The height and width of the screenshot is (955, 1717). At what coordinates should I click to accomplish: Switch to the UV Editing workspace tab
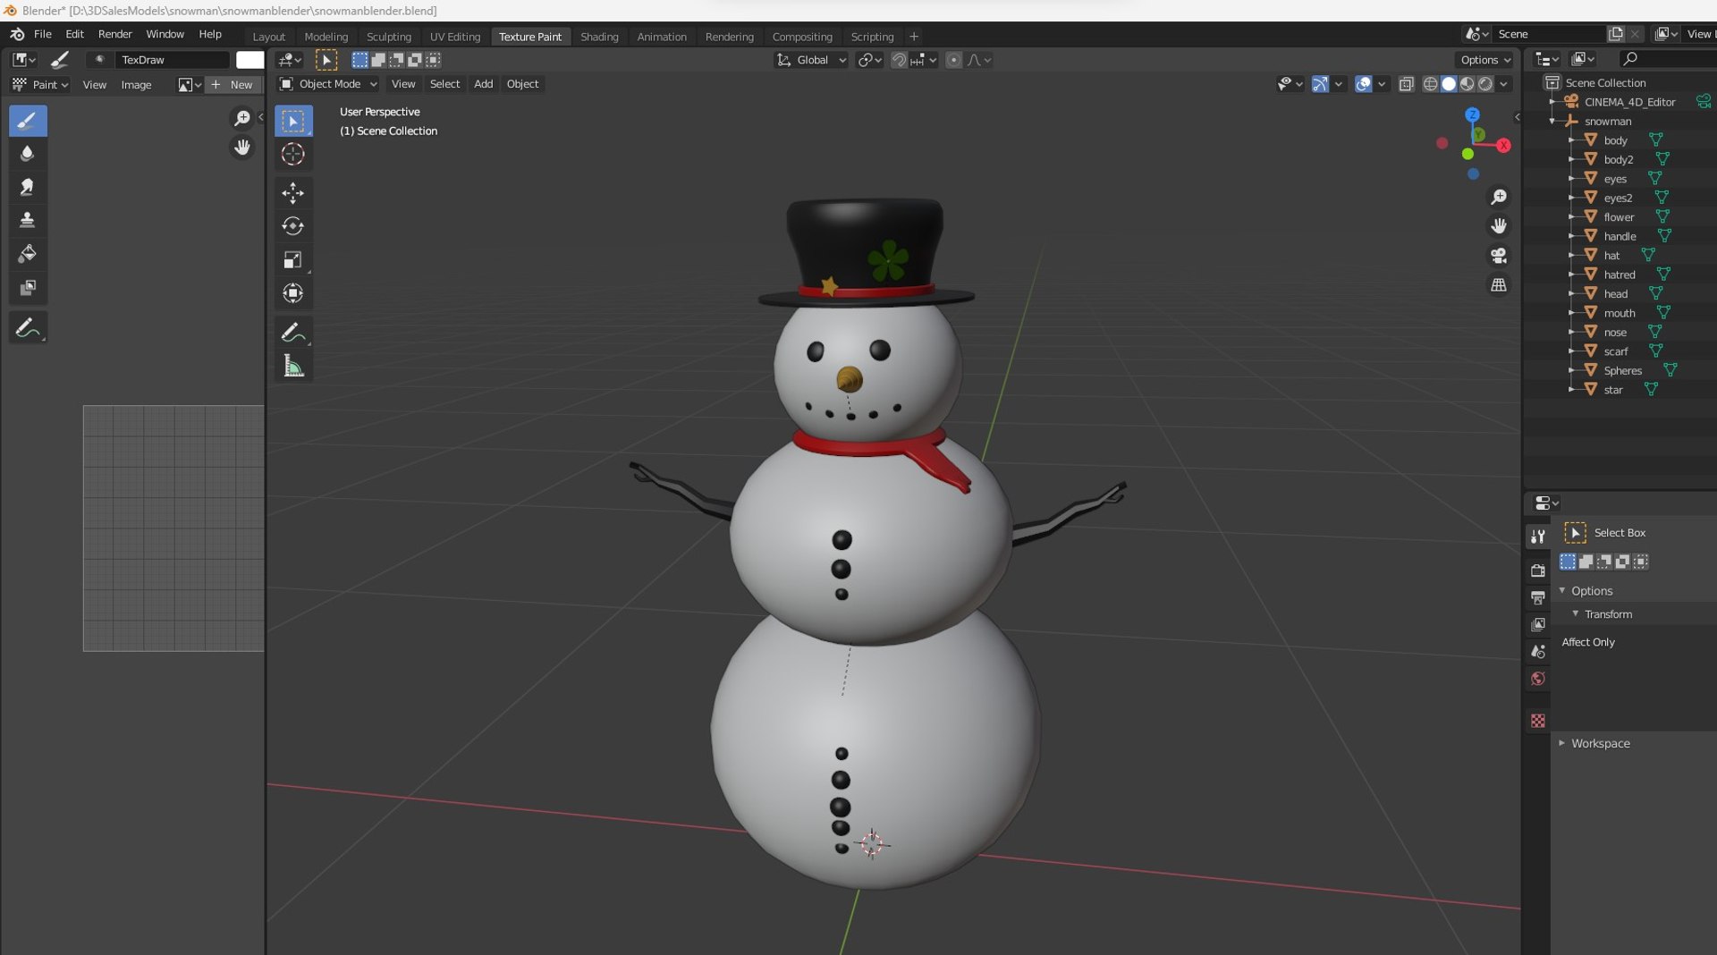pyautogui.click(x=455, y=37)
